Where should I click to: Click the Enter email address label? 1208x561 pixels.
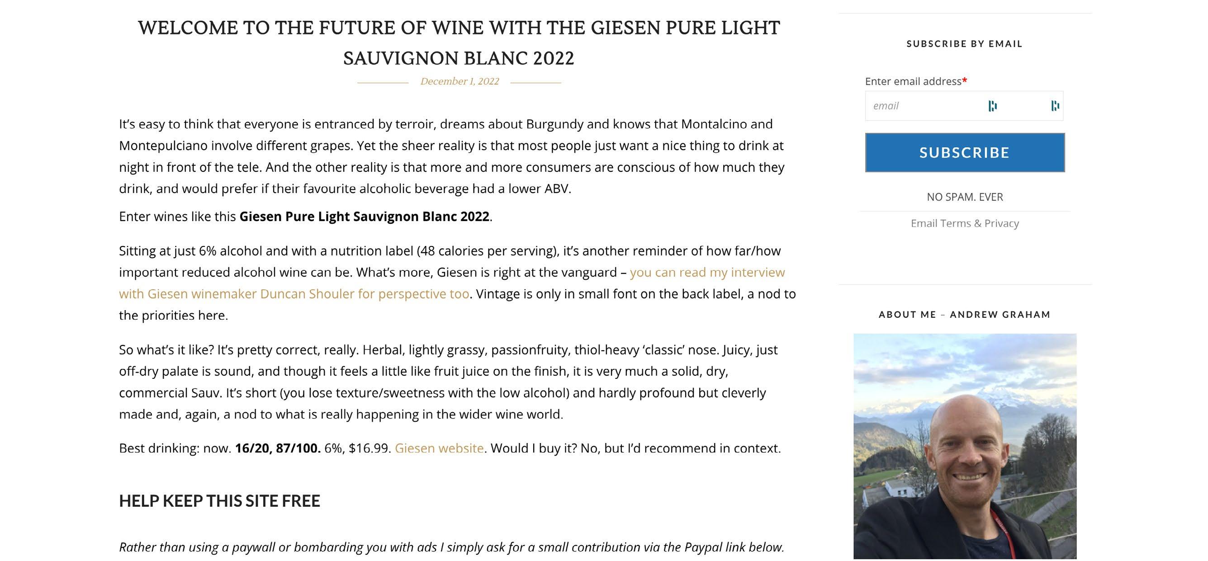[916, 81]
